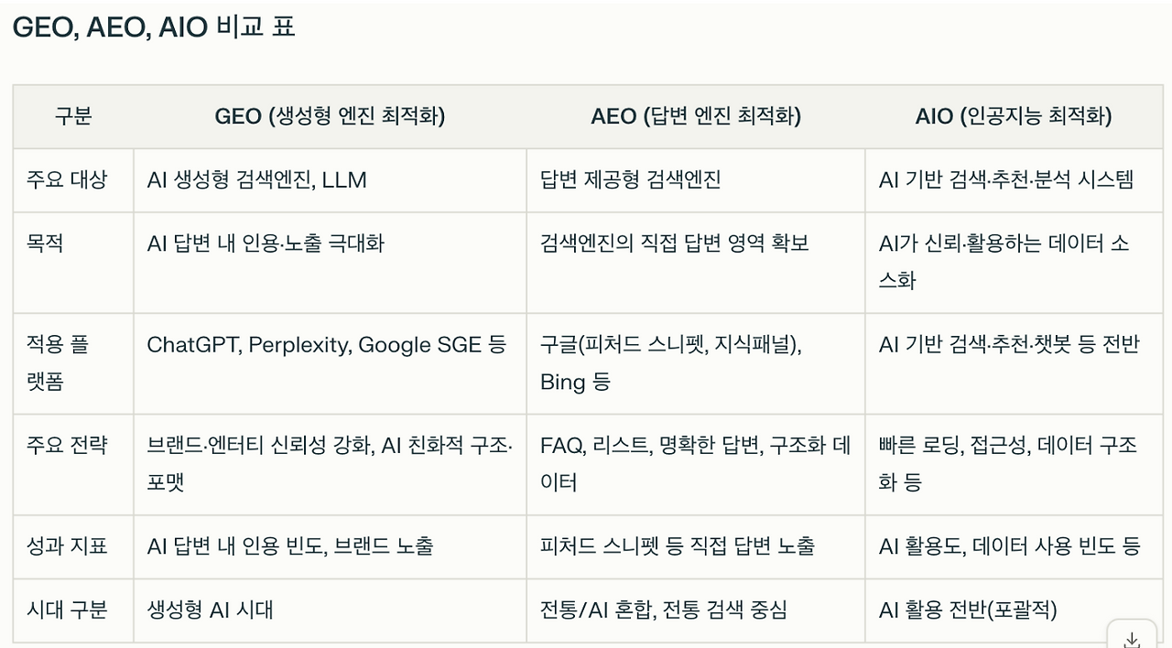1172x648 pixels.
Task: Click the AEO (답변 엔진 최적화) header
Action: pyautogui.click(x=696, y=116)
